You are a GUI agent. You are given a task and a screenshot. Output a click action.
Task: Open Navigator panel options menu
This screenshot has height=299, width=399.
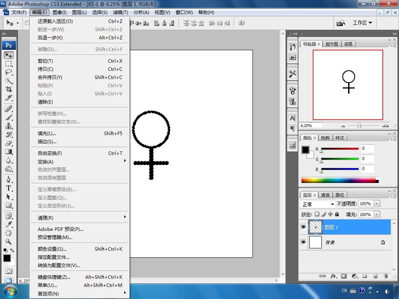click(394, 46)
